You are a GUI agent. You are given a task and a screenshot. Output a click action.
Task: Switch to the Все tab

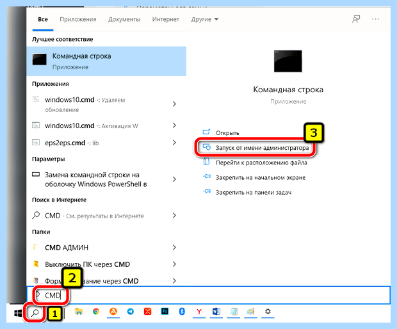point(43,19)
